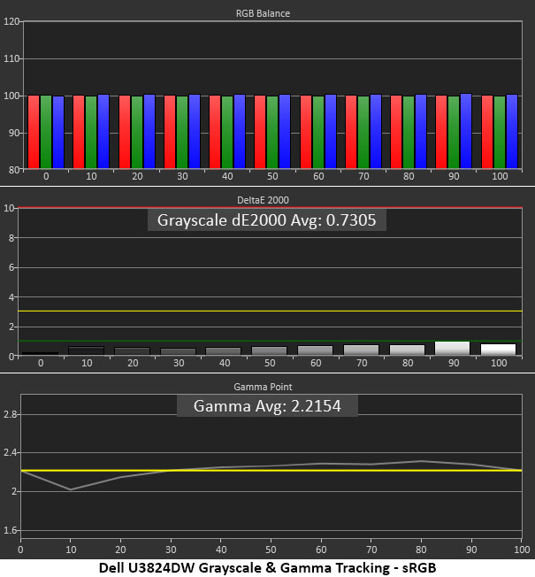Click the red limit line at DeltaE 10
Screen dimensions: 535x577
[x=270, y=208]
